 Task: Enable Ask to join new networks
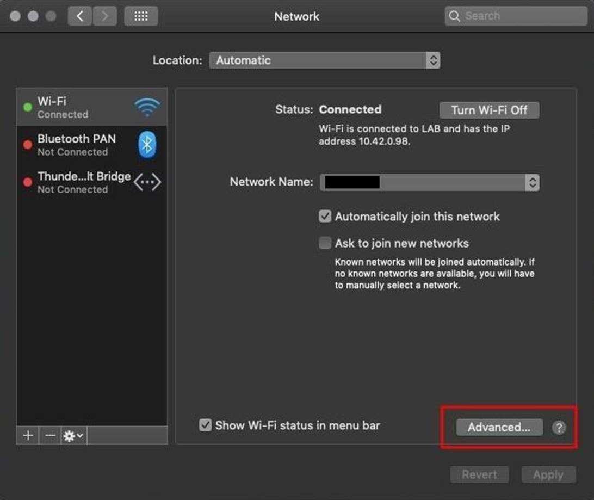[325, 243]
